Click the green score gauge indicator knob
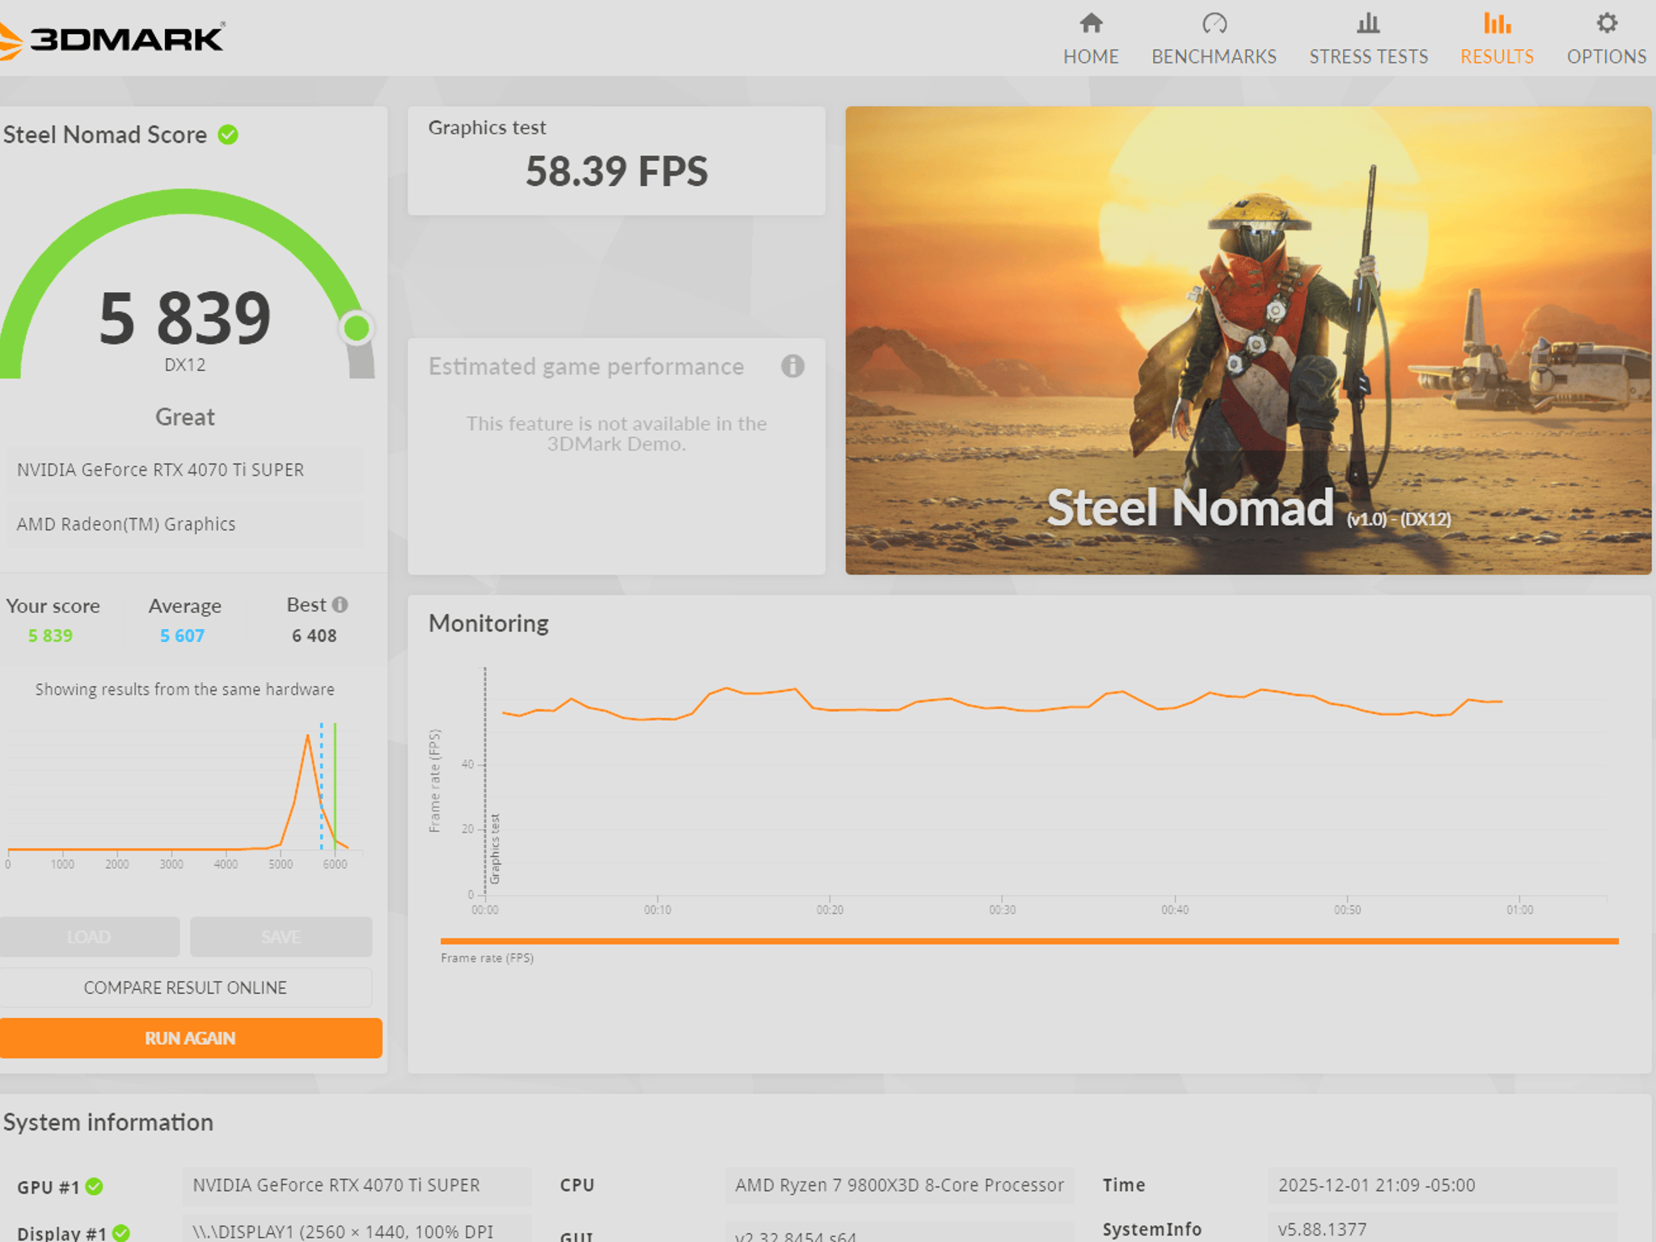This screenshot has width=1656, height=1242. pyautogui.click(x=357, y=328)
